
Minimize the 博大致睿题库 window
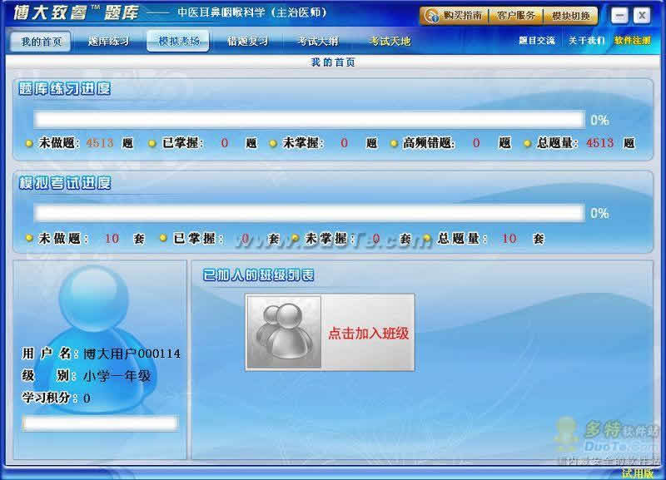(x=619, y=16)
